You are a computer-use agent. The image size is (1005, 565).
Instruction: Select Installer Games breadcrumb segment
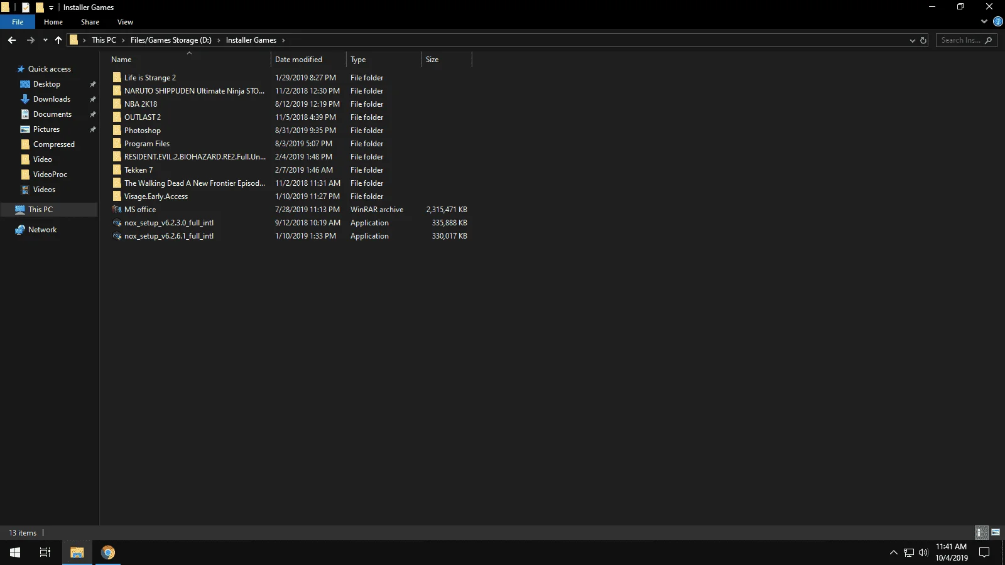click(251, 40)
